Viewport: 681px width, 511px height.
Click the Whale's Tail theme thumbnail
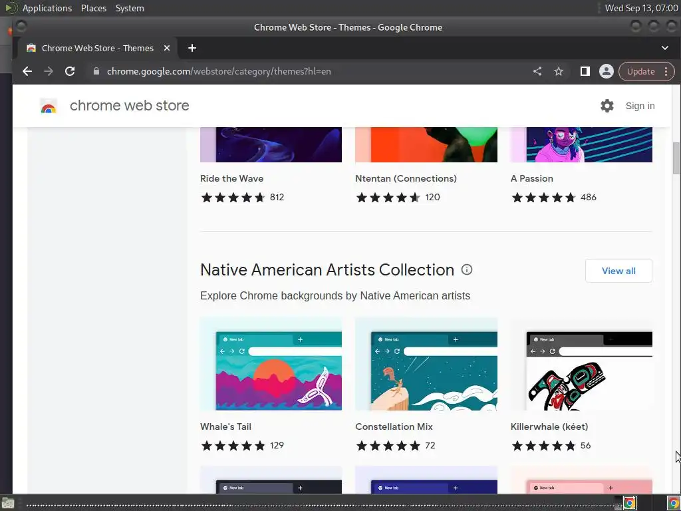(271, 364)
